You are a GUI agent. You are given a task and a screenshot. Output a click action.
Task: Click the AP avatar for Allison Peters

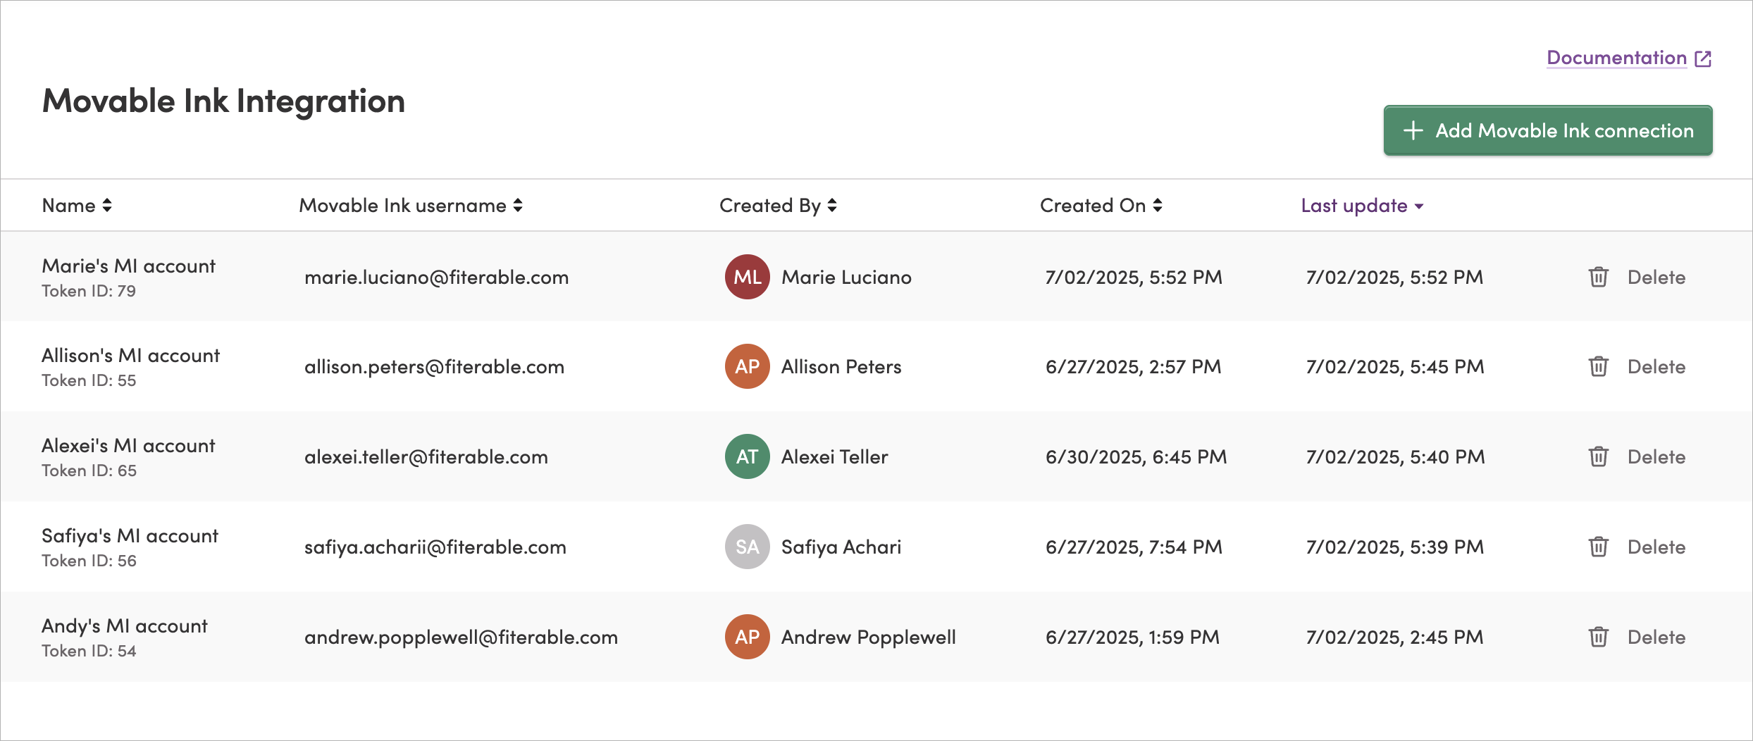747,366
